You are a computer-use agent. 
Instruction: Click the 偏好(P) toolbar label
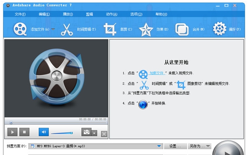(x=235, y=29)
